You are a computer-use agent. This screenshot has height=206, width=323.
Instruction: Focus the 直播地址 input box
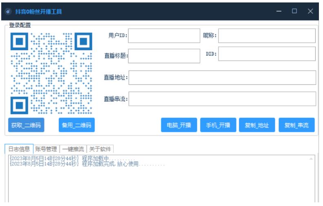pyautogui.click(x=222, y=78)
